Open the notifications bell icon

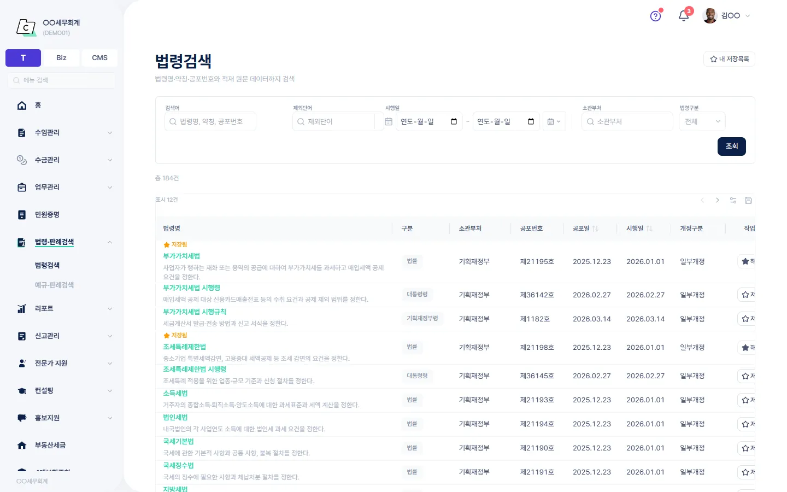[684, 16]
